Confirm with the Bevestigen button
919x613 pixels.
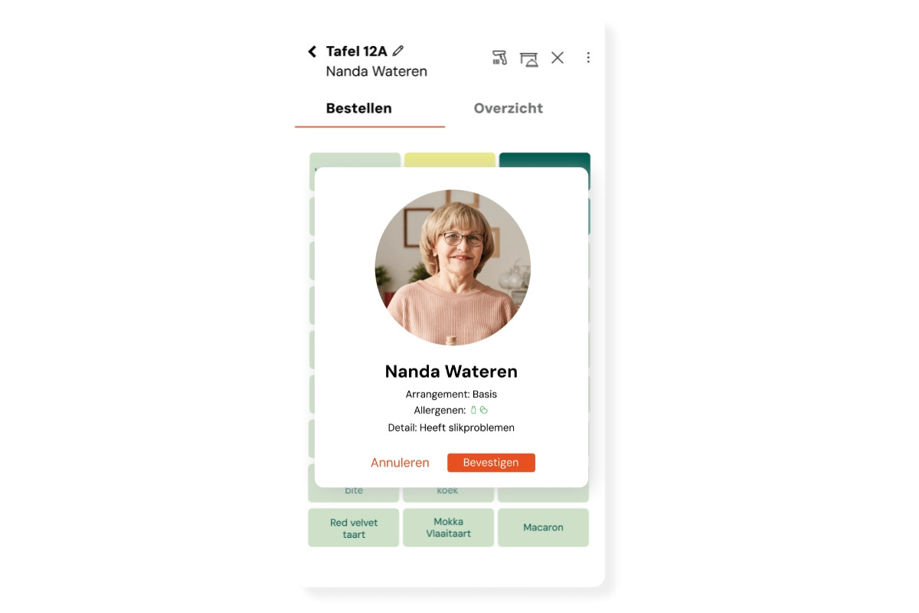point(491,463)
